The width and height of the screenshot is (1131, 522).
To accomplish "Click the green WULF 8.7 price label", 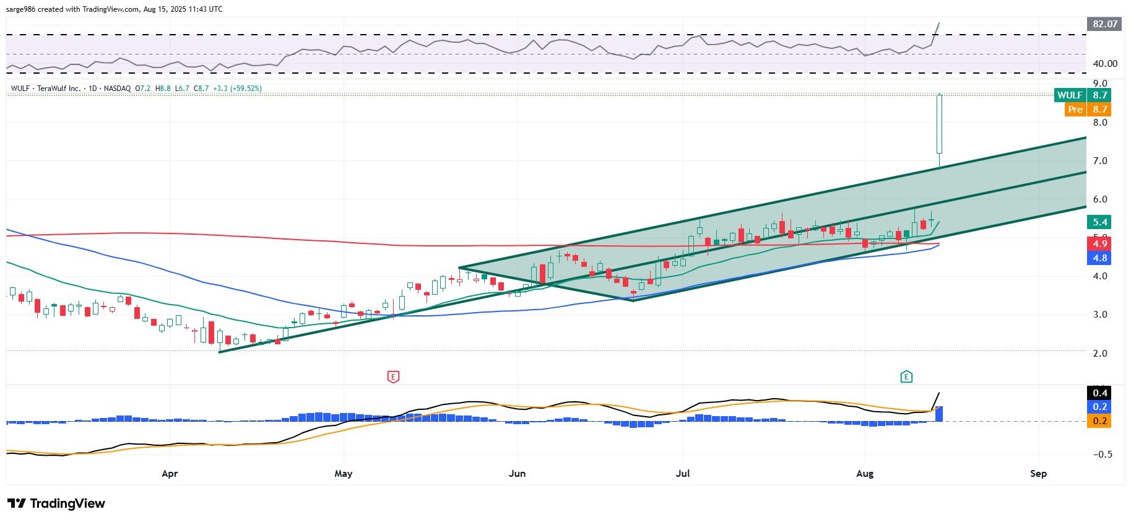I will [1082, 95].
